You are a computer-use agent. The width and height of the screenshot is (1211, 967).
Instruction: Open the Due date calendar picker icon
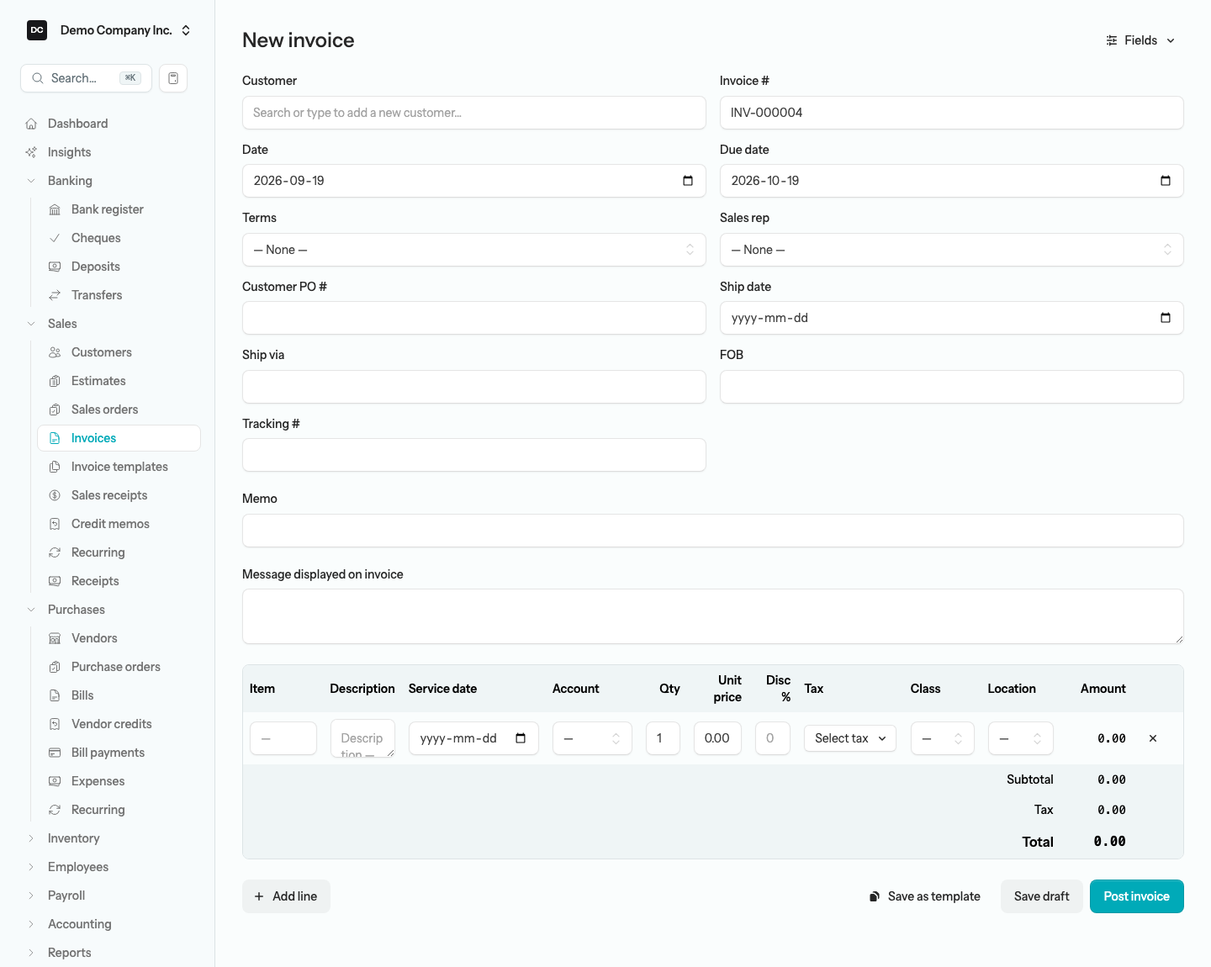pyautogui.click(x=1166, y=181)
